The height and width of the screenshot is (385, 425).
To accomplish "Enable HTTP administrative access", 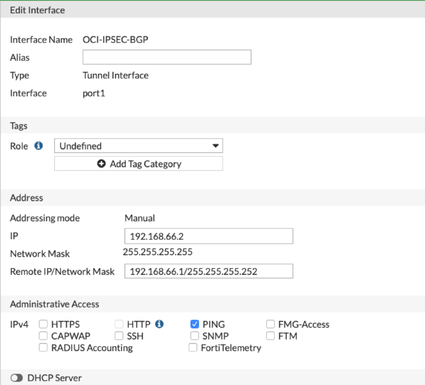I will 119,324.
